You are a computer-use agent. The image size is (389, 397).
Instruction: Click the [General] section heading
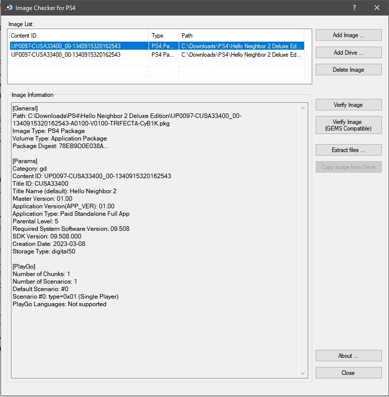tap(25, 108)
